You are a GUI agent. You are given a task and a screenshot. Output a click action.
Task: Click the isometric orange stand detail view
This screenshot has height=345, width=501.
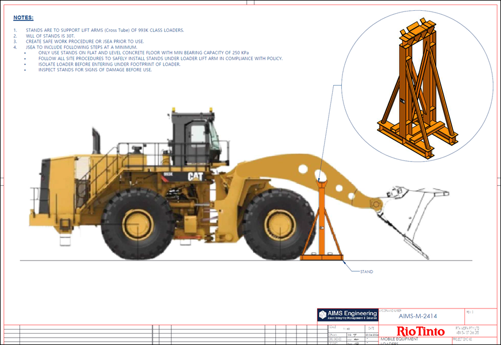point(417,88)
